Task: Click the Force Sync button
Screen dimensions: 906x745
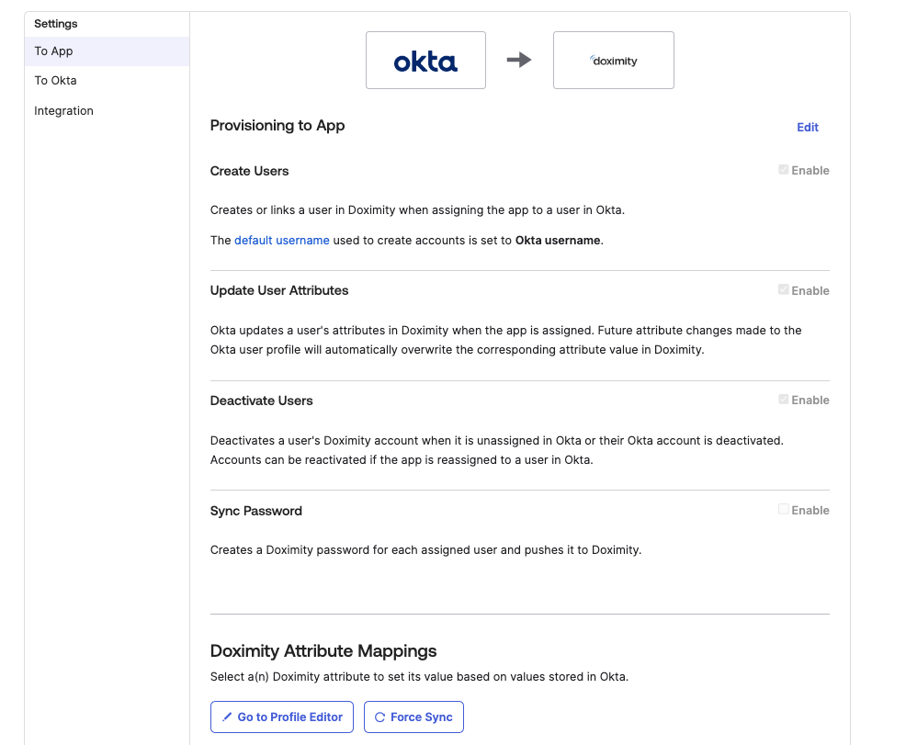Action: [413, 717]
